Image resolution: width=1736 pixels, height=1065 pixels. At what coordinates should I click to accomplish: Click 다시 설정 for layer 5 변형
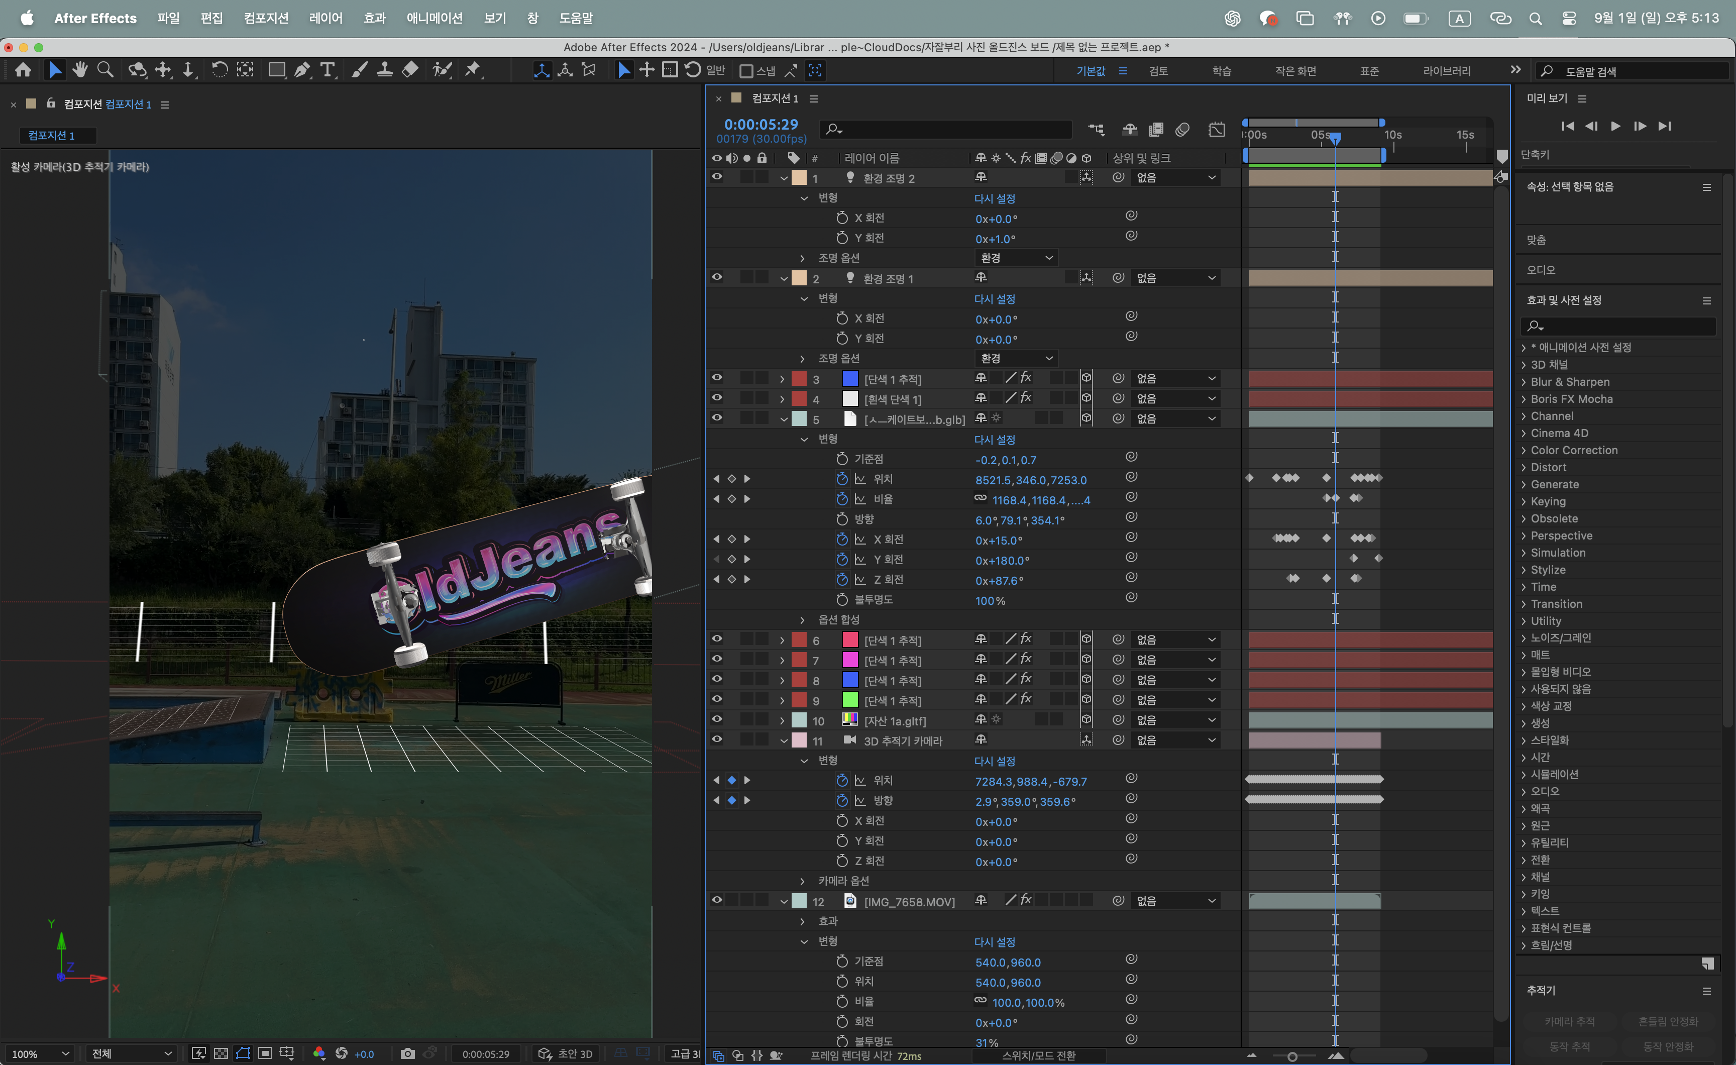pyautogui.click(x=994, y=440)
